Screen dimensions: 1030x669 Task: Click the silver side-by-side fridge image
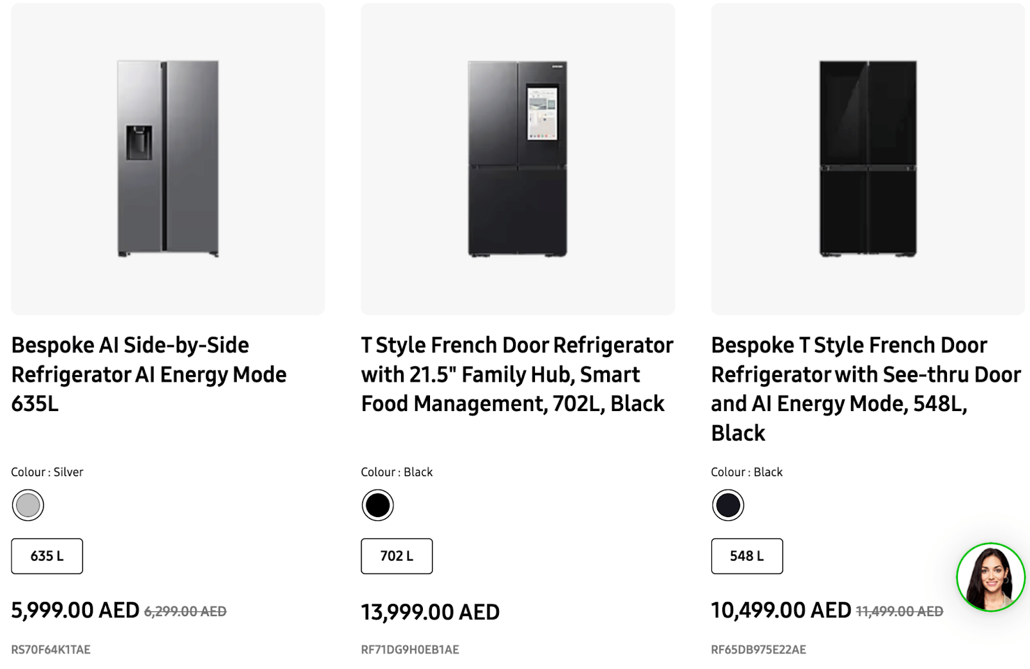click(x=168, y=159)
